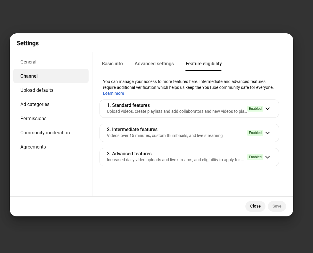
Task: Expand Advanced features with its chevron
Action: [x=268, y=157]
